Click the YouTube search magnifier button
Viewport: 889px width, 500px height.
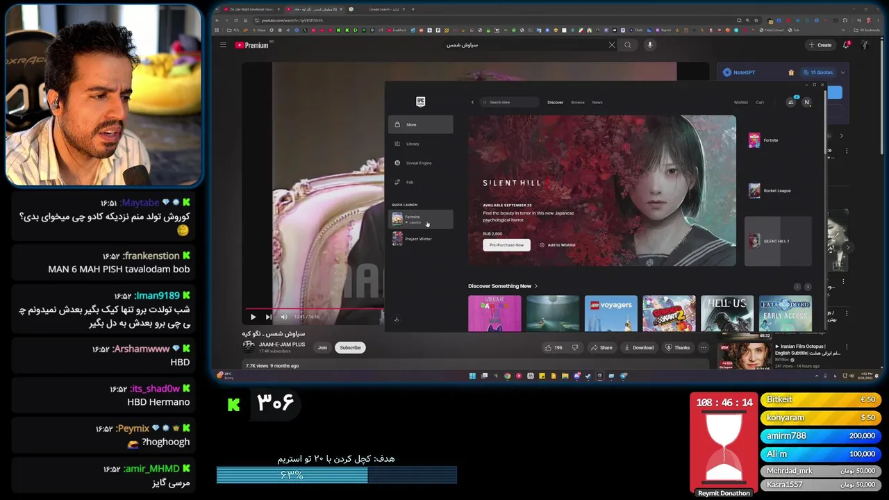pyautogui.click(x=628, y=45)
